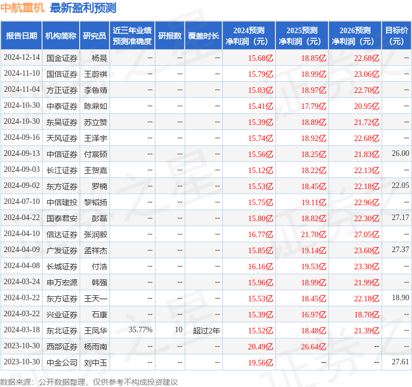
Task: Click the 近三年业绩预测准确度 column header
Action: click(132, 36)
